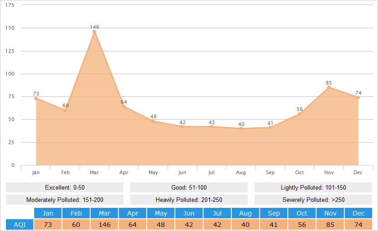Select the 'Severely Polluted: >250' legend box
Image resolution: width=378 pixels, height=231 pixels.
[x=313, y=200]
